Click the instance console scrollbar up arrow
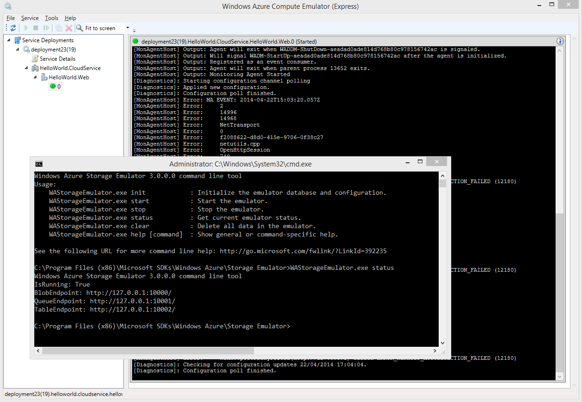Screen dimensions: 582x402 [560, 50]
